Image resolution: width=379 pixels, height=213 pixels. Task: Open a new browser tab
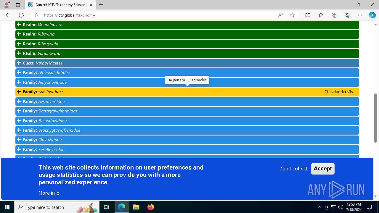point(101,5)
